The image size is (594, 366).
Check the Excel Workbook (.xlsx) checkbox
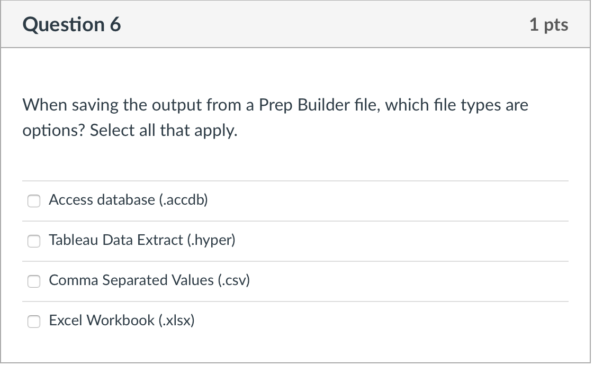[x=34, y=321]
